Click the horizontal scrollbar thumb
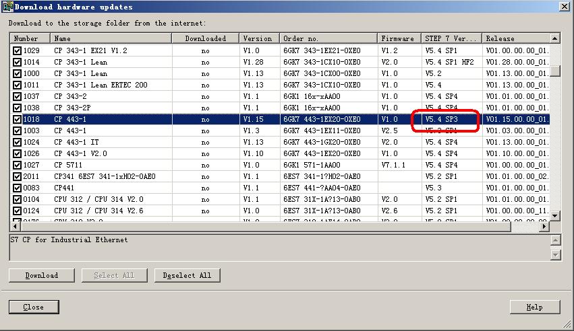Screen dimensions: 574x331 click(x=266, y=226)
